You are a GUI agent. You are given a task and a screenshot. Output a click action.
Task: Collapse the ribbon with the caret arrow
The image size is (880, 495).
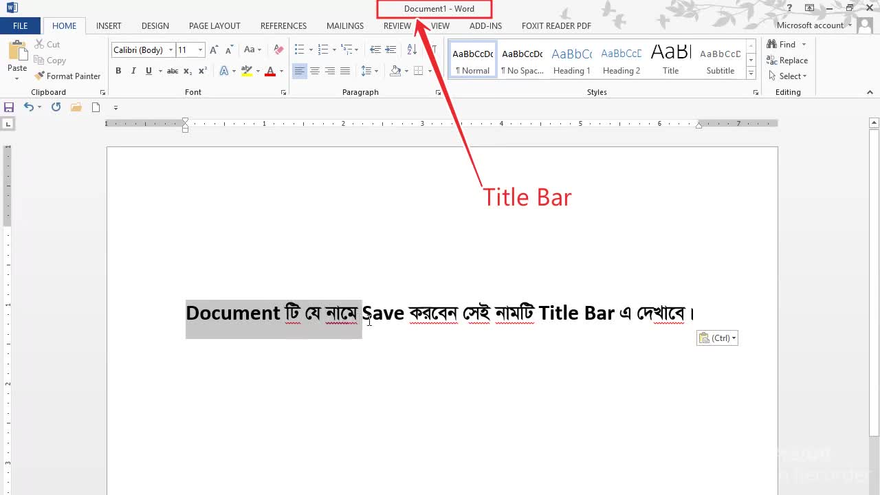coord(870,92)
